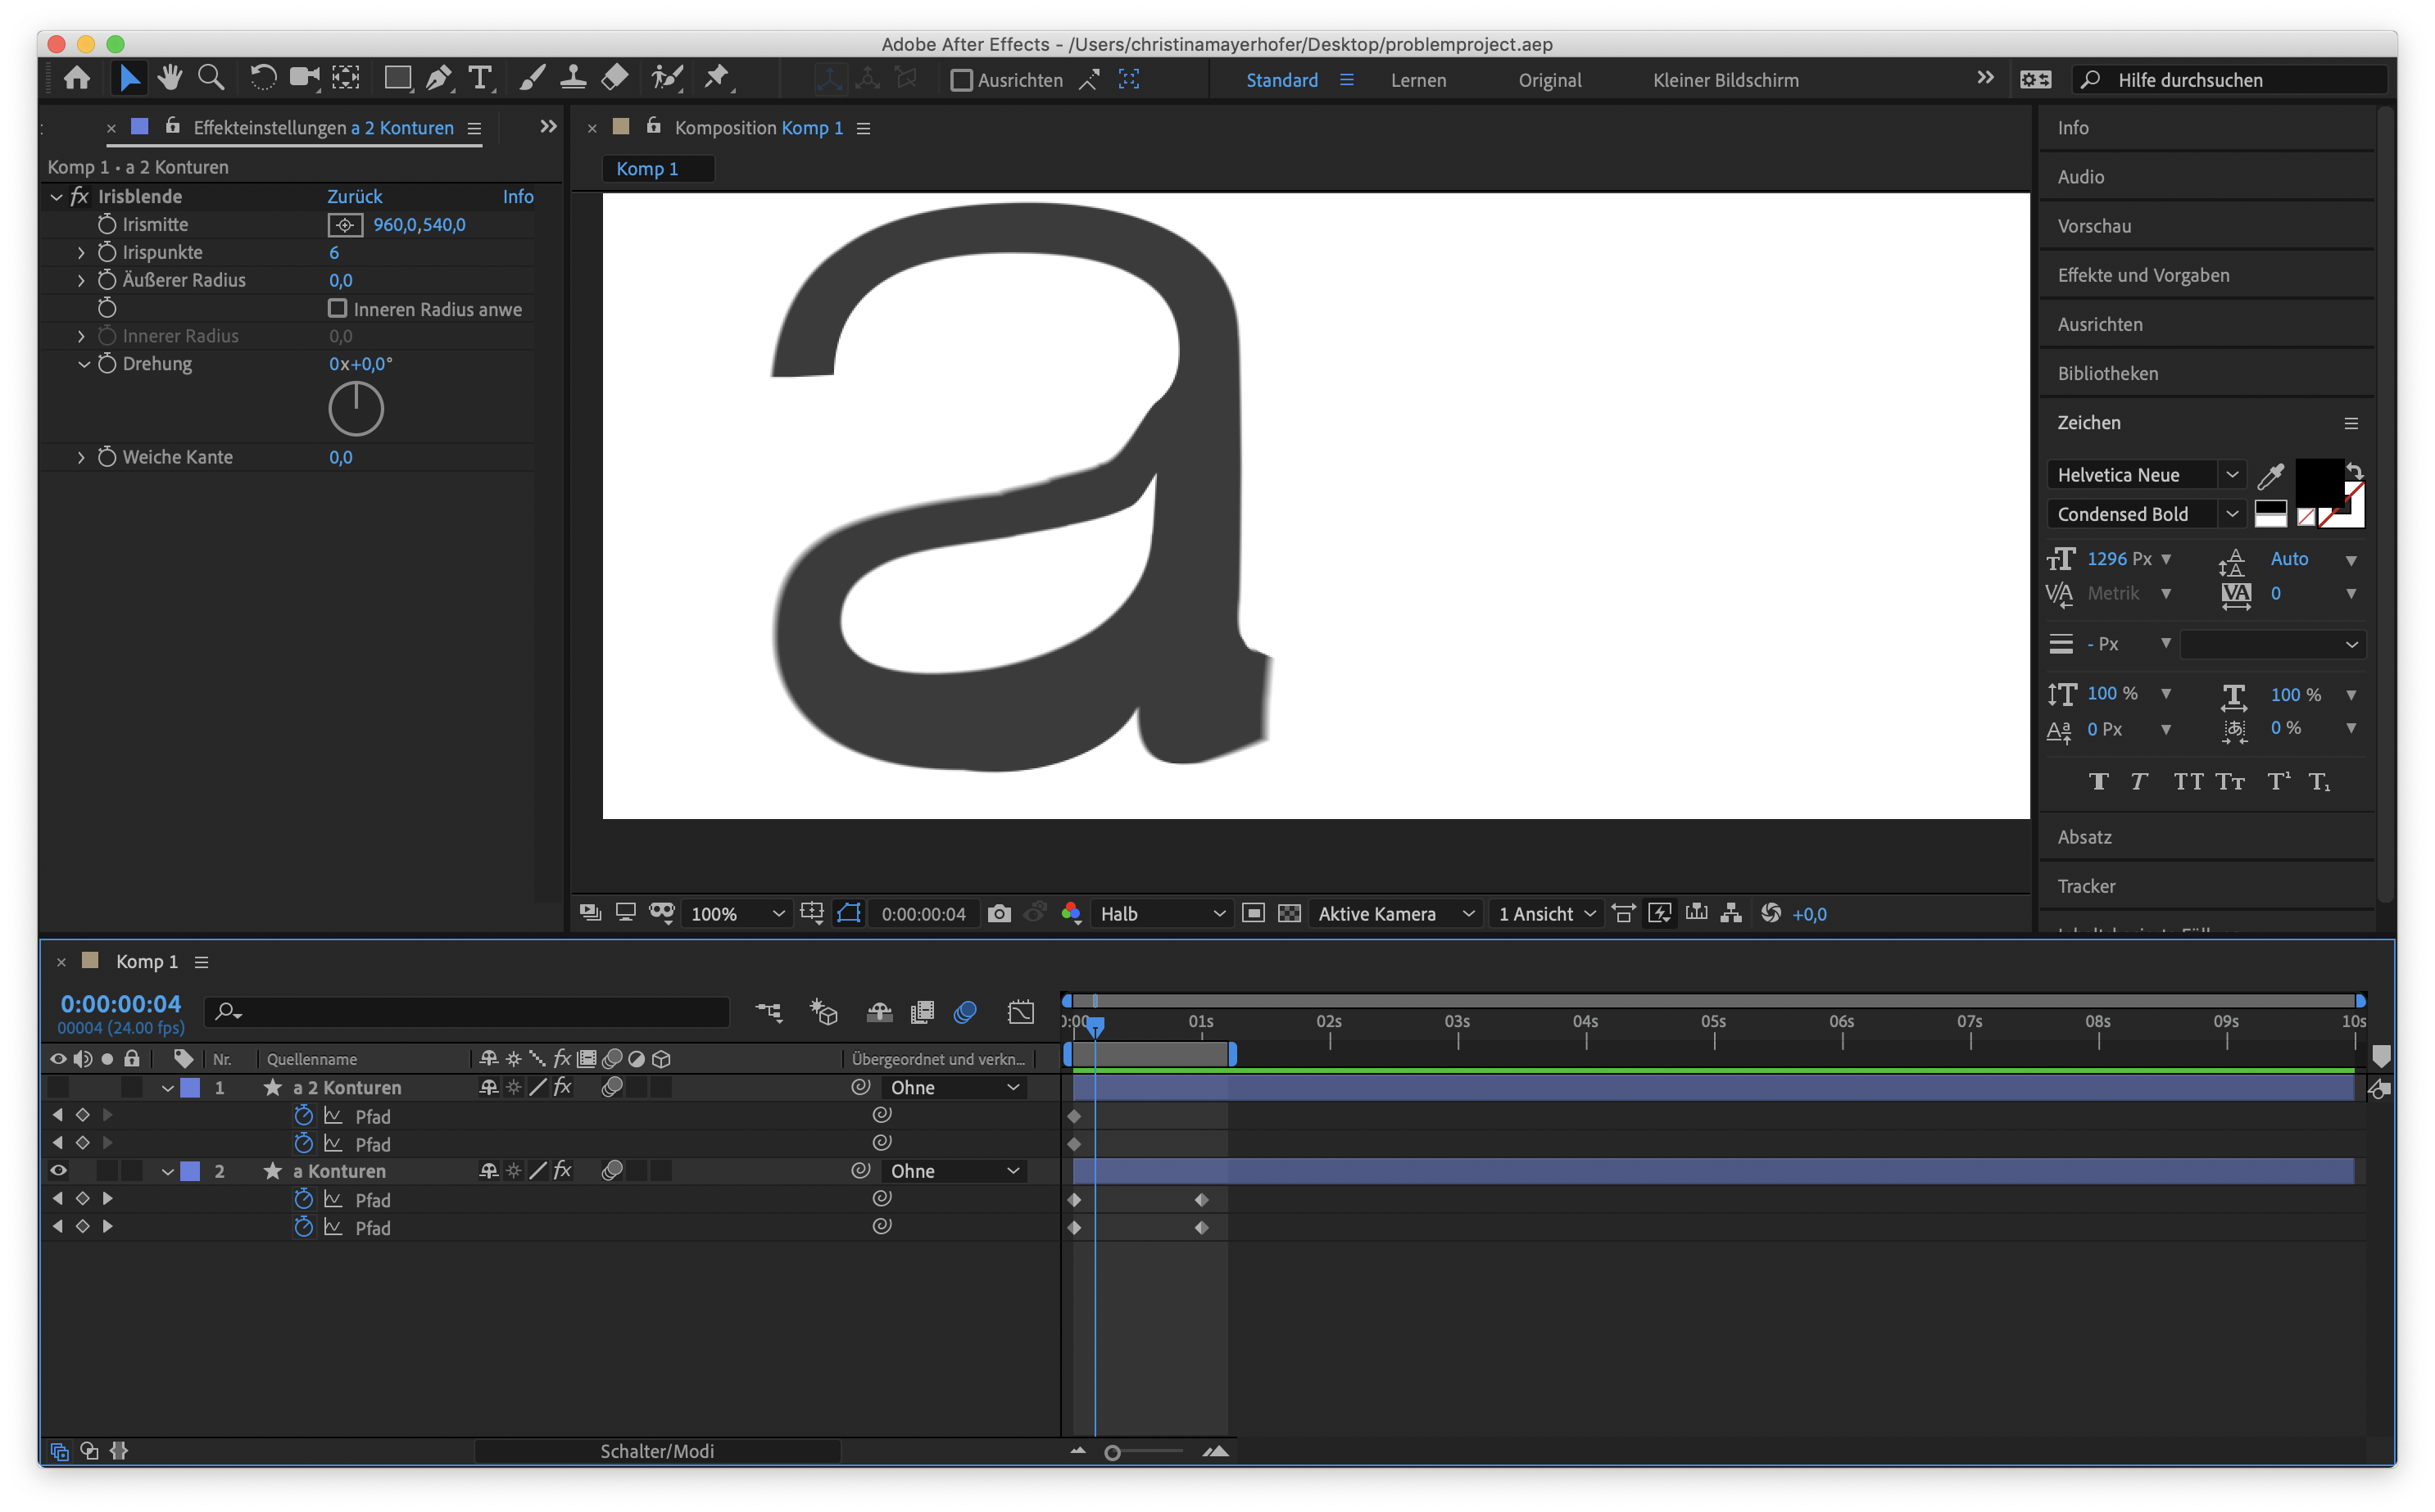Take a snapshot of the composition
2435x1512 pixels.
[999, 913]
